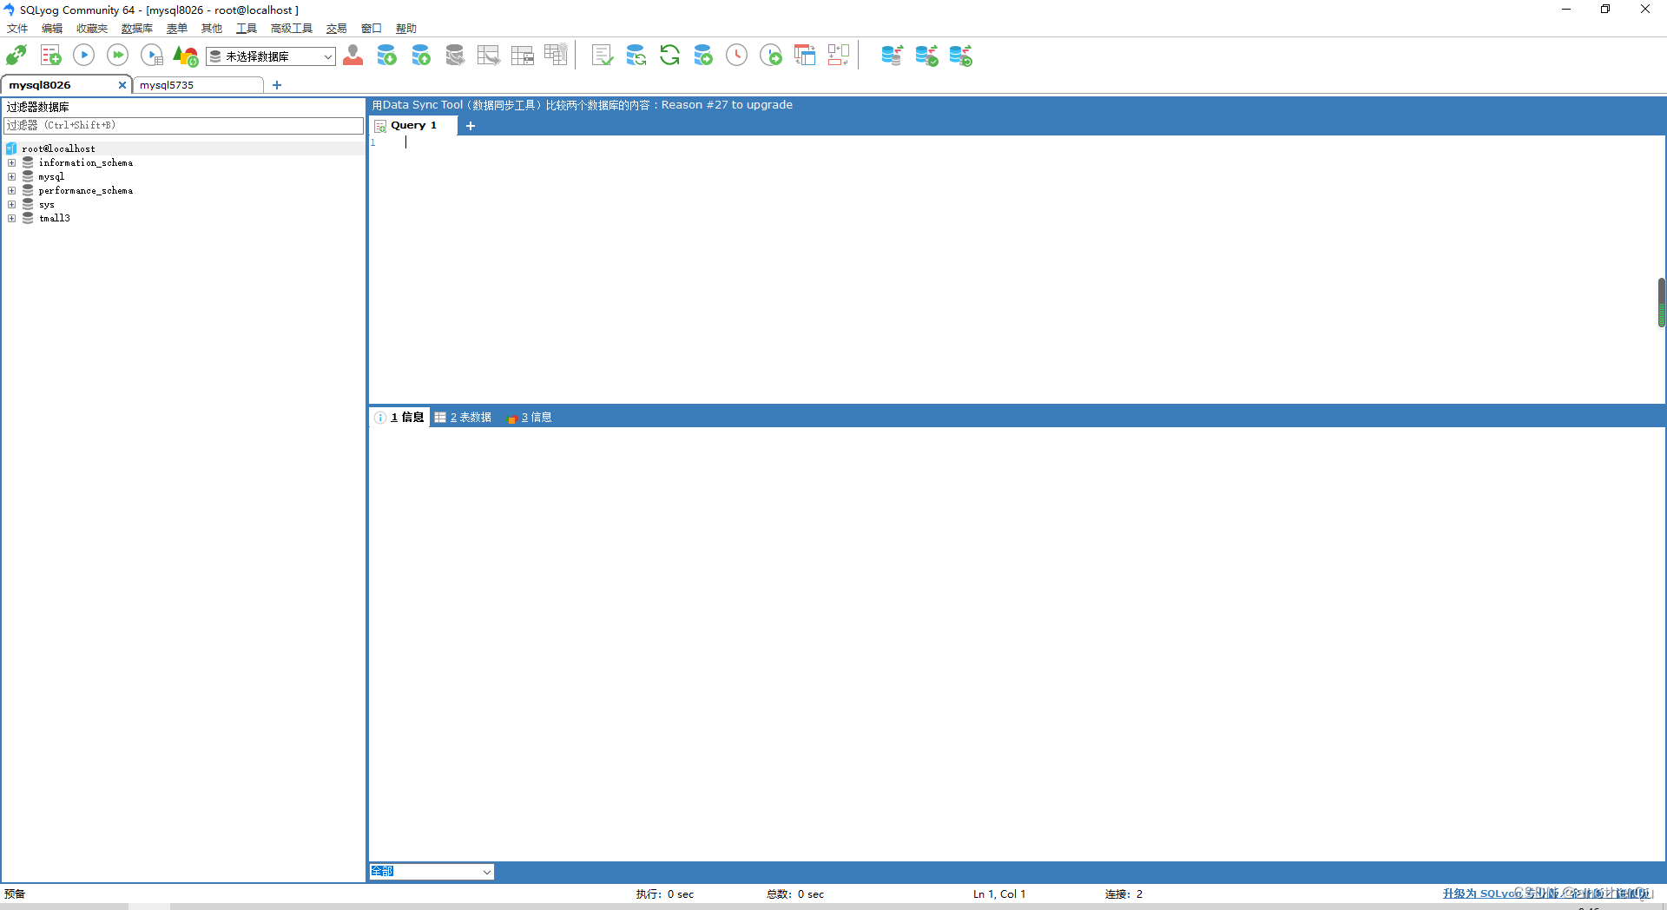Click the Execute All Queries icon
The width and height of the screenshot is (1667, 910).
point(117,56)
